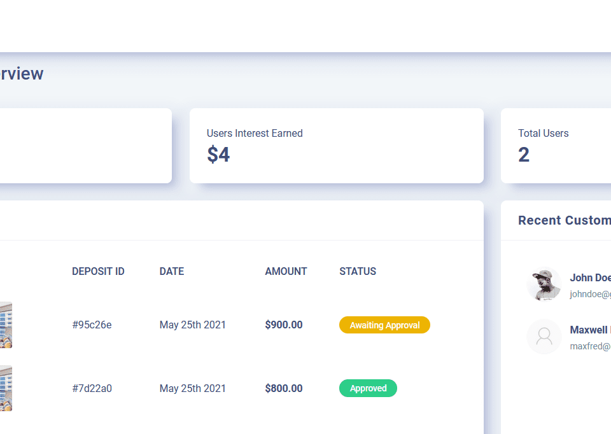Open the property thumbnail for deposit #7d22a0
Screen dimensions: 611x434
tap(6, 388)
